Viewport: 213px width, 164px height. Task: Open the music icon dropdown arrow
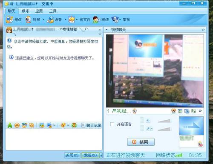pyautogui.click(x=68, y=125)
